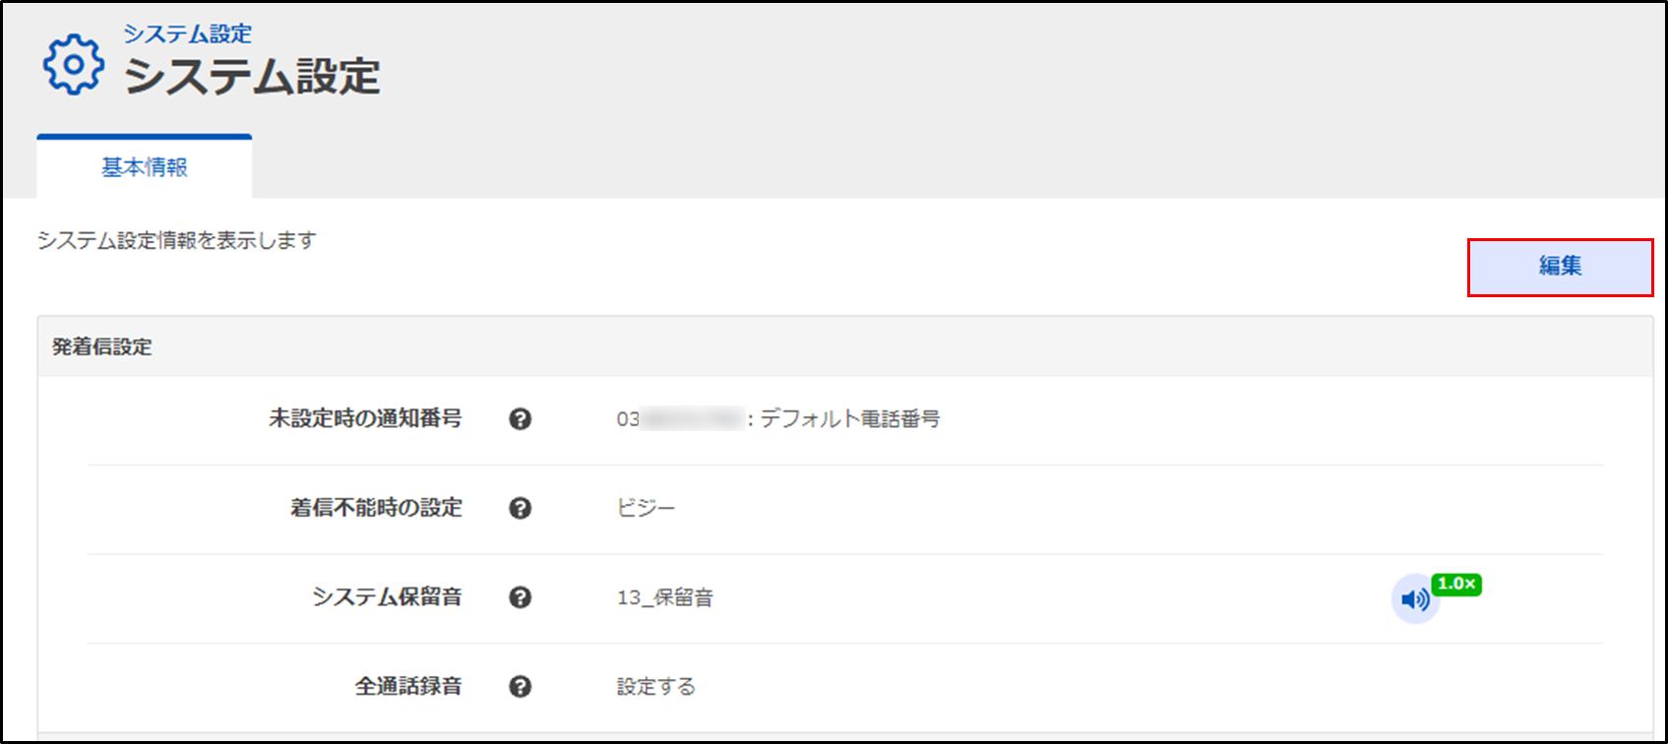Open help for 未設定時の通知番号
The image size is (1668, 744).
click(x=521, y=419)
